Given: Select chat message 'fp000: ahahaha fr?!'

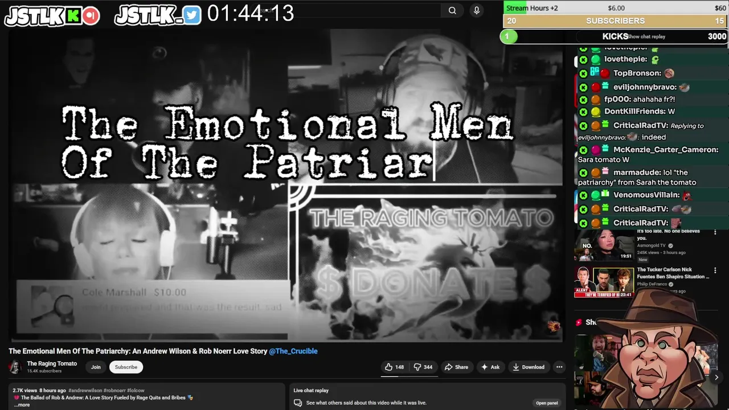Looking at the screenshot, I should pyautogui.click(x=640, y=99).
